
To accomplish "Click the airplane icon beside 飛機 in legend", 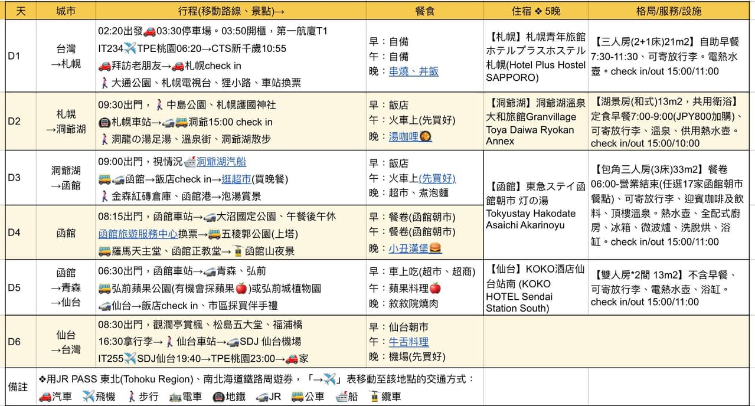I will pyautogui.click(x=89, y=397).
